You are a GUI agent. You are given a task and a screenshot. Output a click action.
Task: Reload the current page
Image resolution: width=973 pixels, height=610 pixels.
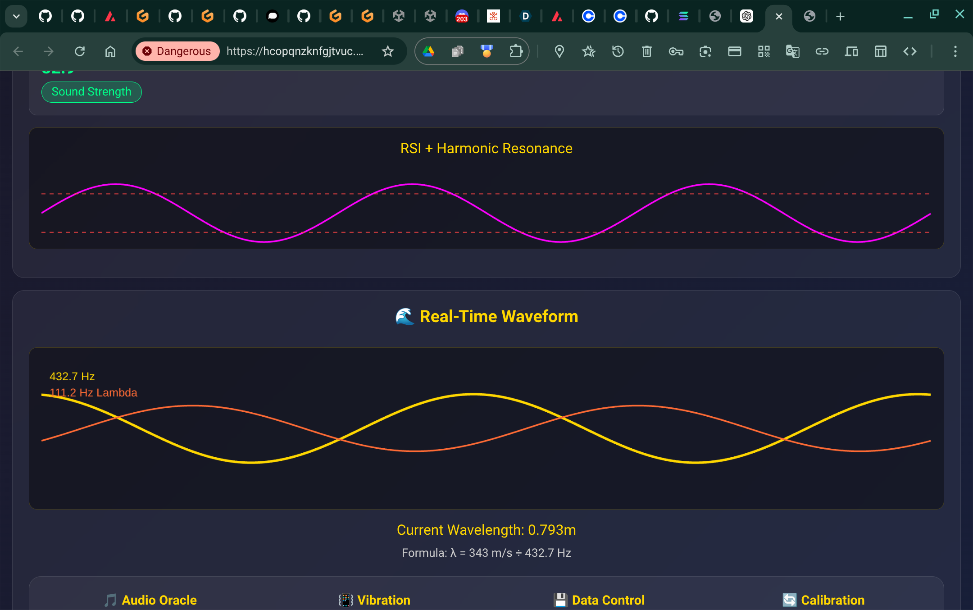(80, 51)
